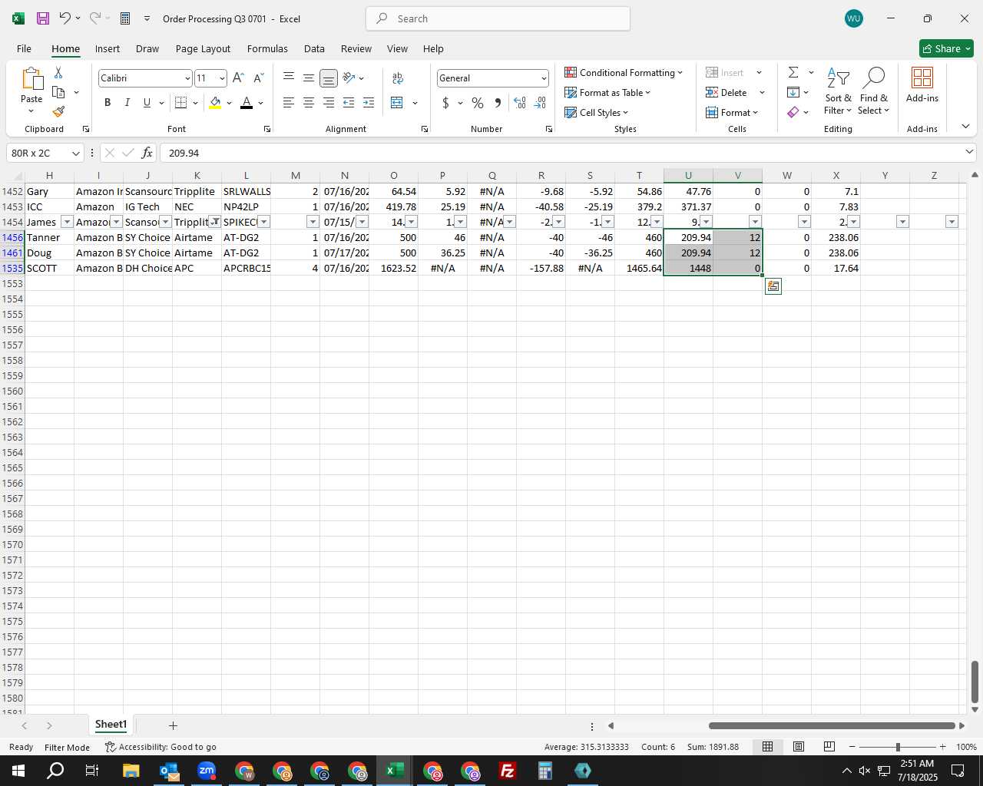Open FileZilla from the taskbar
Image resolution: width=983 pixels, height=786 pixels.
click(508, 771)
